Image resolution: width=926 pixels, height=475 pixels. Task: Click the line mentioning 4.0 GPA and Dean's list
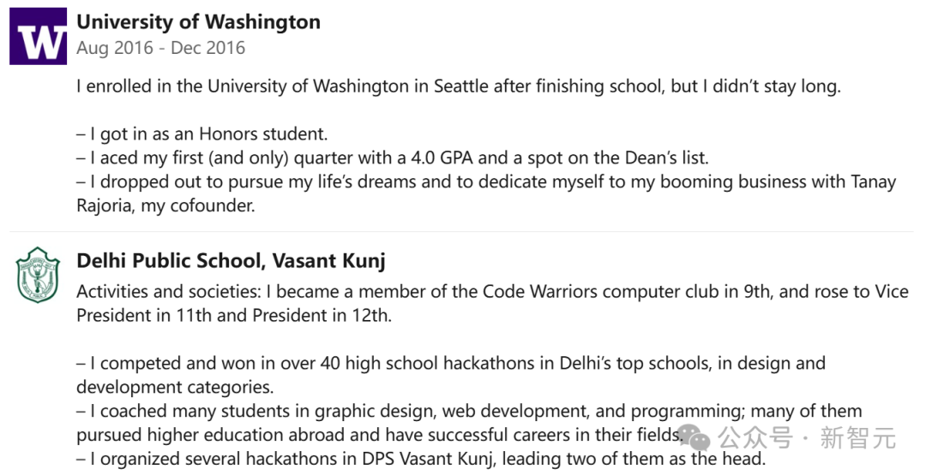coord(393,158)
